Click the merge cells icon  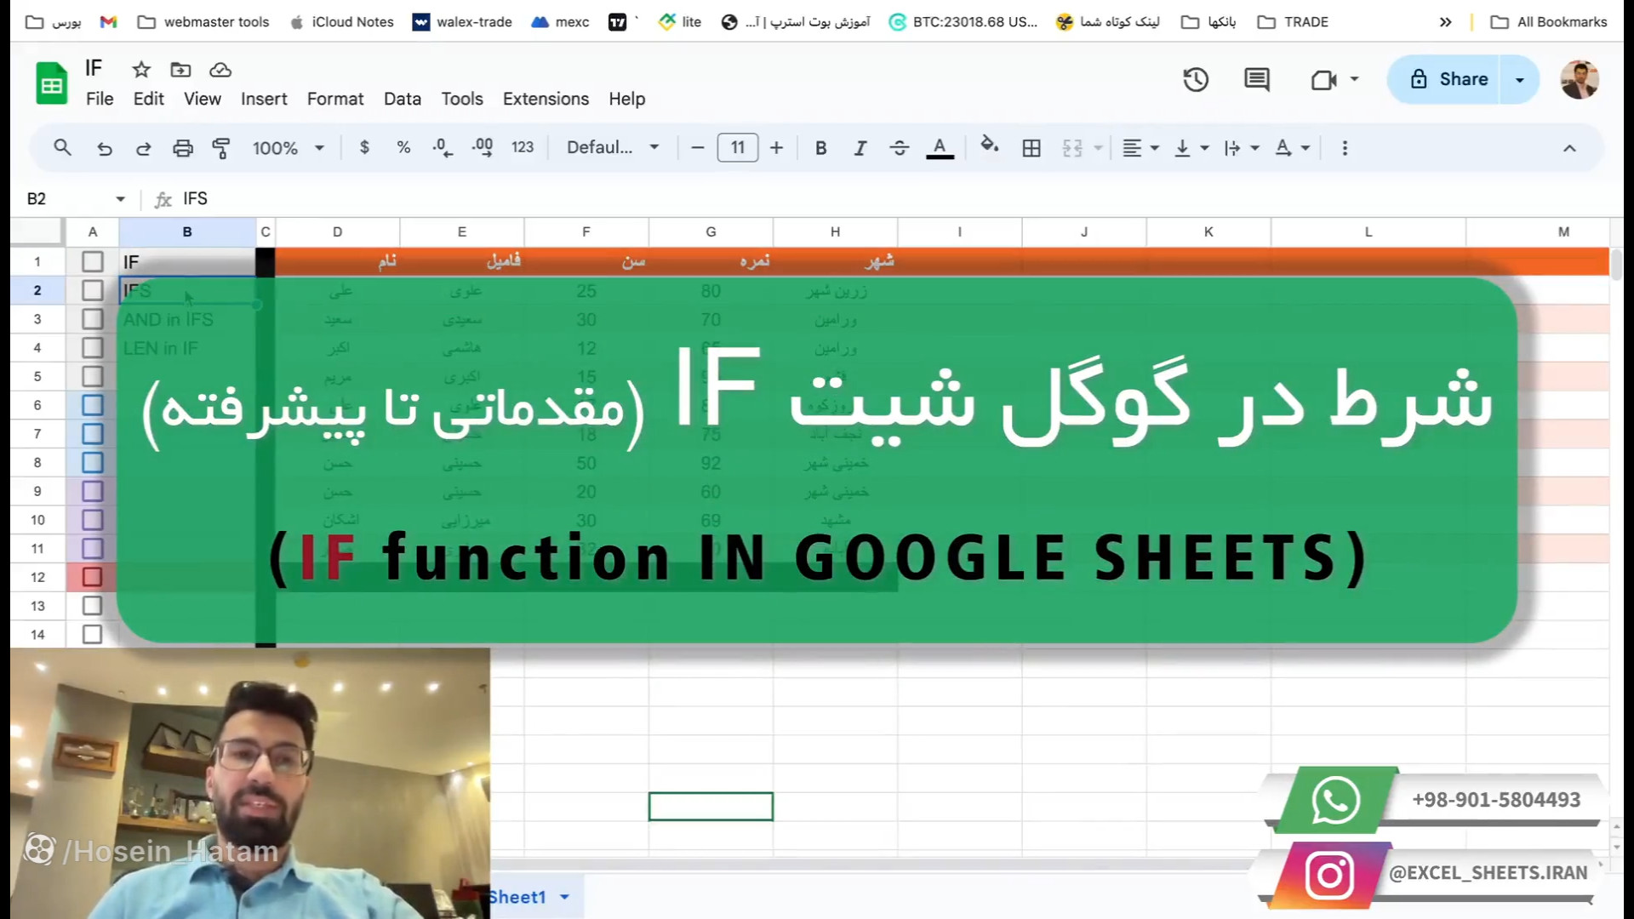coord(1072,148)
